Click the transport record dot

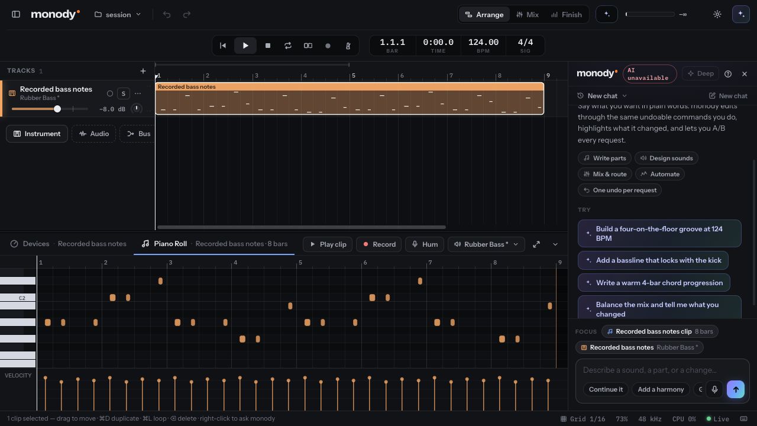click(x=328, y=46)
